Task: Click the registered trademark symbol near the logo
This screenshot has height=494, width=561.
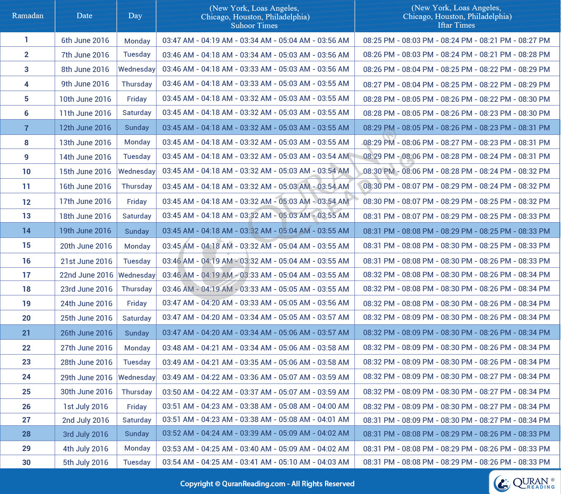Action: 552,480
